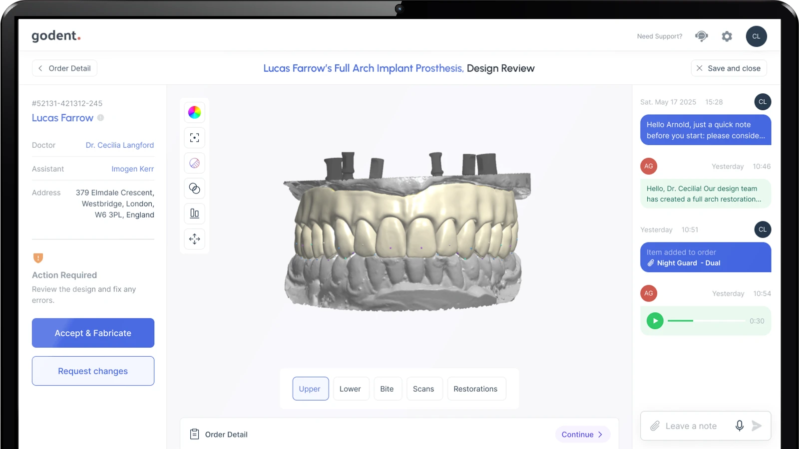Click Need Support? link
This screenshot has height=449, width=799.
point(659,36)
